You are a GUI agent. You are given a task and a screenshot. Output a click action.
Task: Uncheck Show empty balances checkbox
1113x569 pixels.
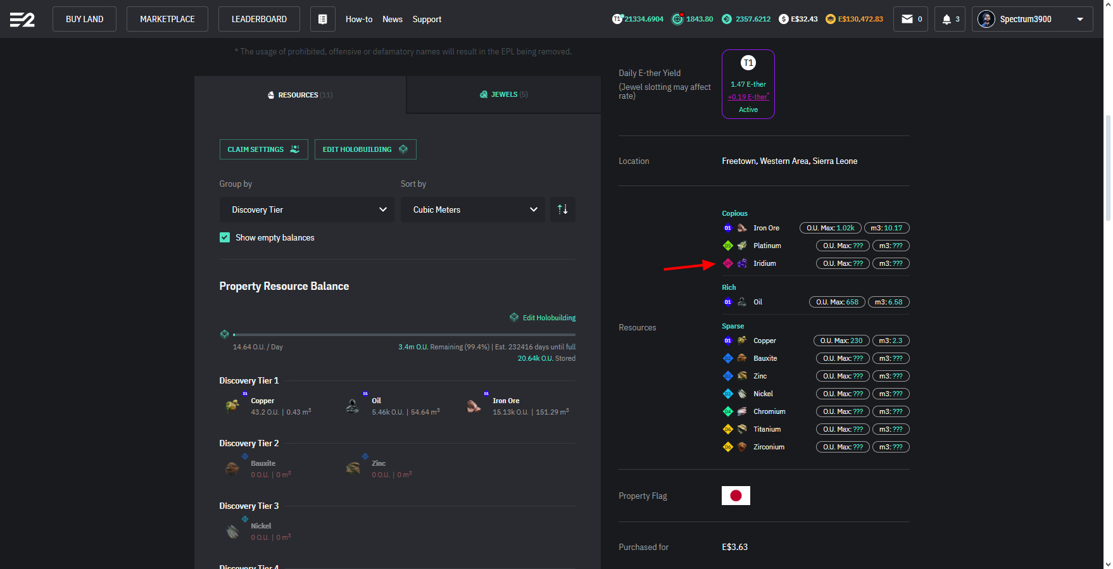[225, 237]
